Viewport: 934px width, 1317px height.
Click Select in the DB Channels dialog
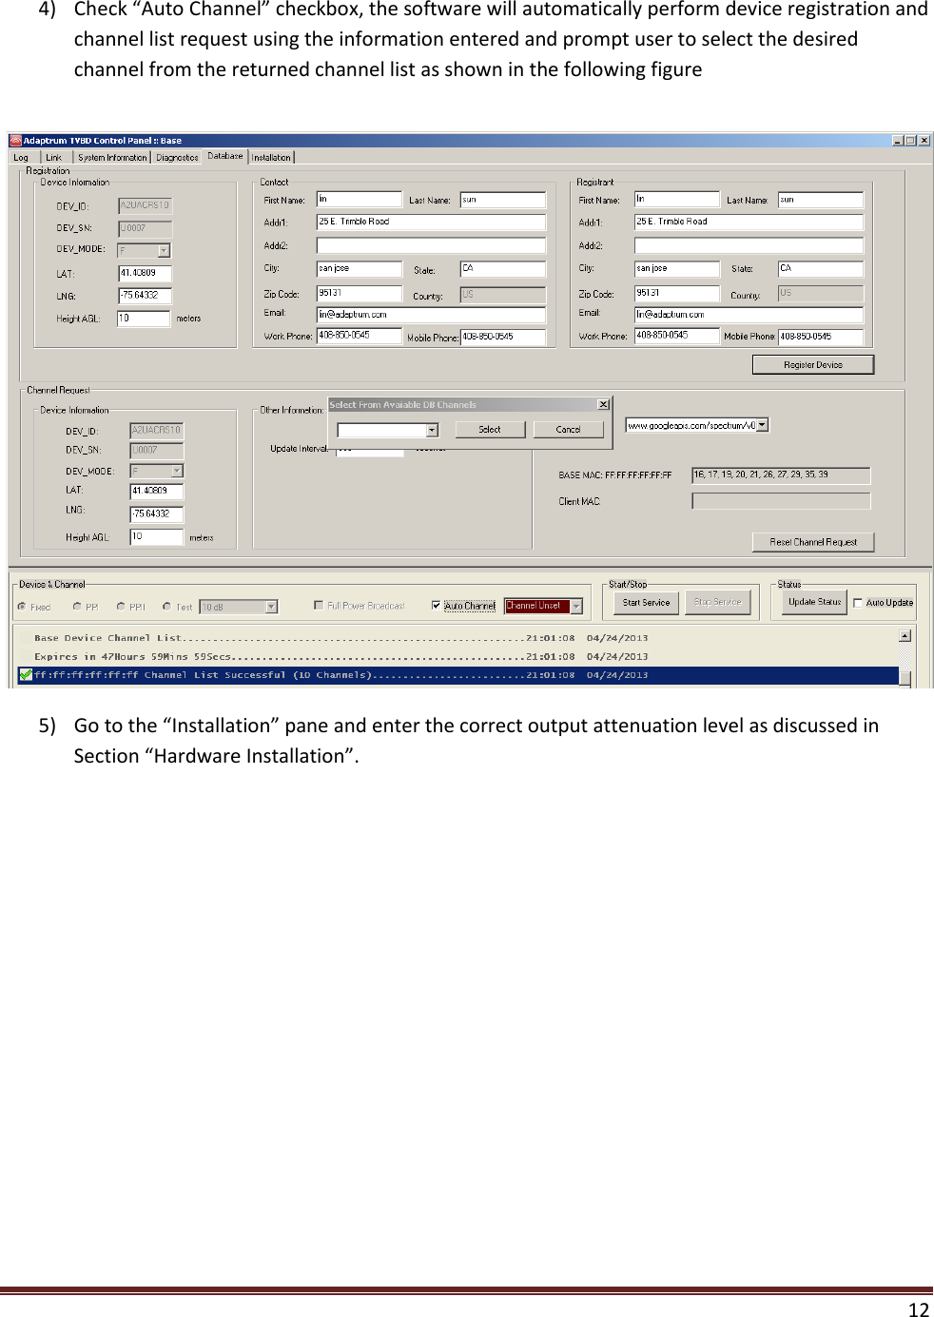coord(490,430)
